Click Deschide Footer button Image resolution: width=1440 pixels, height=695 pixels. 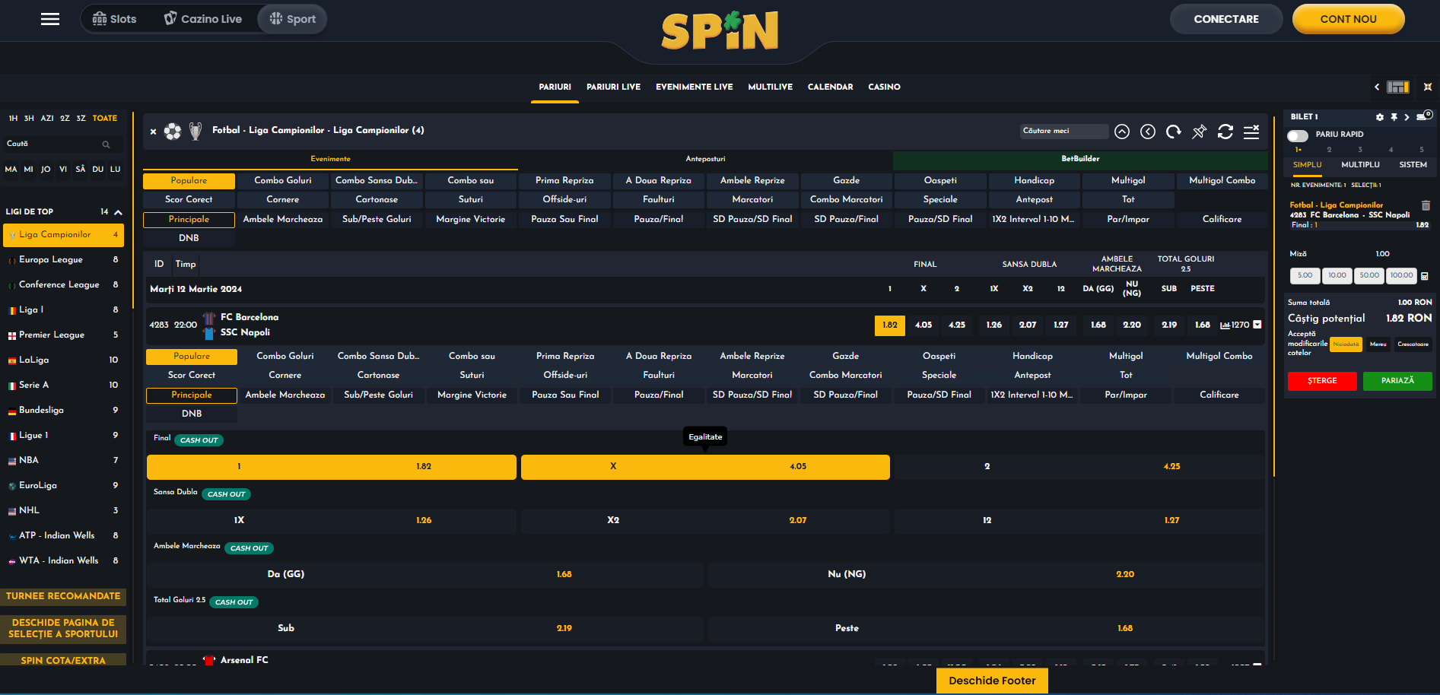click(992, 681)
